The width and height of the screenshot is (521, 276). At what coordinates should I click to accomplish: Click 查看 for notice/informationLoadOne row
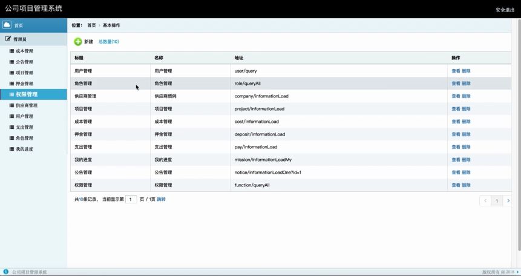pyautogui.click(x=456, y=172)
